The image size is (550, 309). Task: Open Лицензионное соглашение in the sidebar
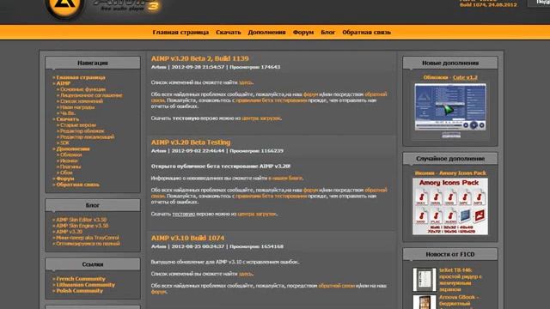(91, 95)
